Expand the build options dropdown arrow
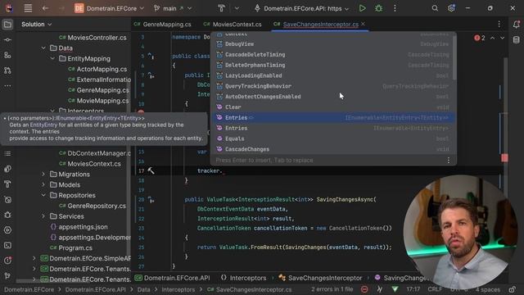The width and height of the screenshot is (524, 295). coord(237,8)
